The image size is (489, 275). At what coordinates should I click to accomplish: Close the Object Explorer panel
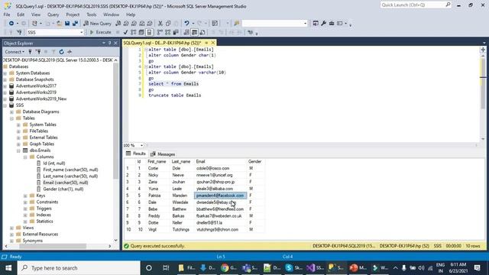pos(115,43)
